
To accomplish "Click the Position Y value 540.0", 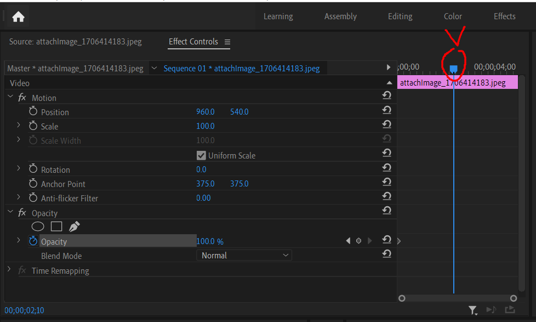I will (x=240, y=112).
